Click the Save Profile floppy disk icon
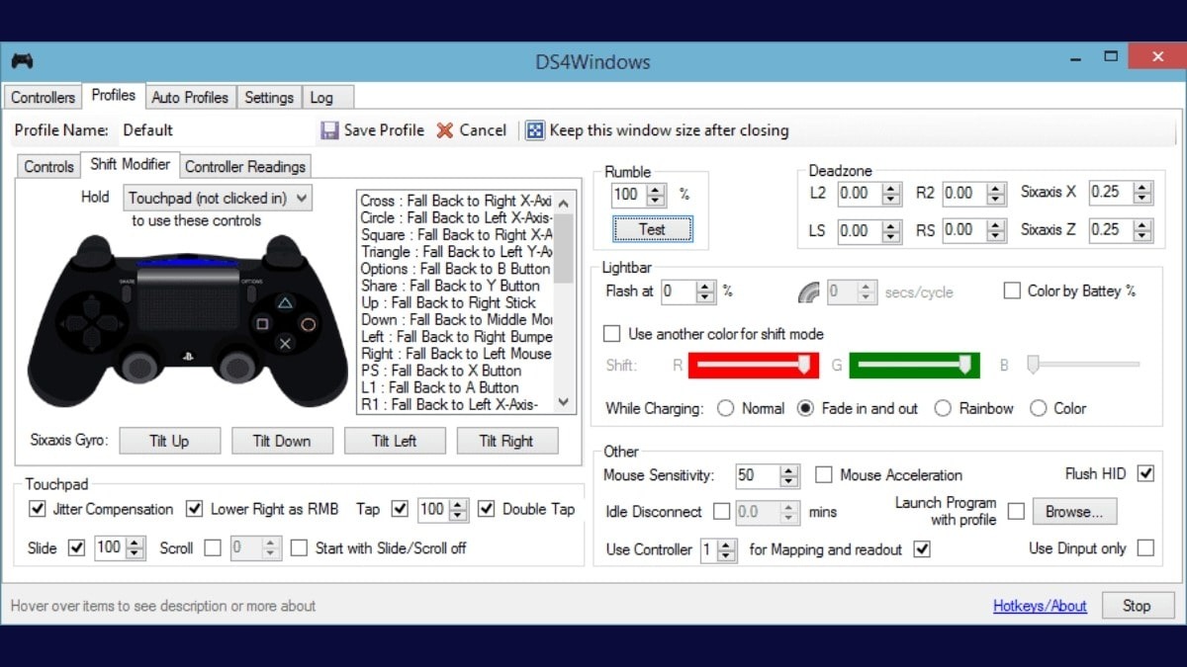 [x=330, y=130]
